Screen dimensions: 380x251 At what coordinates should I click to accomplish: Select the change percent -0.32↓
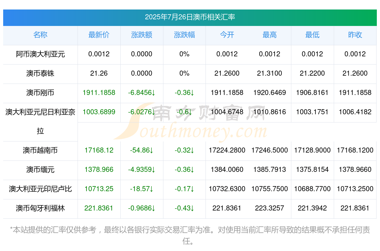pyautogui.click(x=184, y=150)
